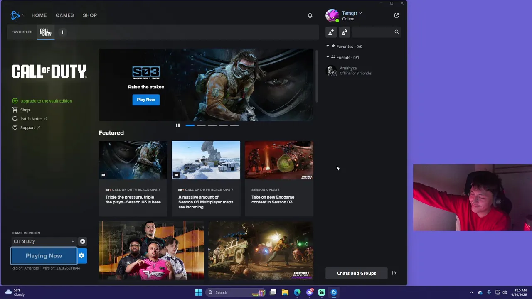This screenshot has height=299, width=532.
Task: Click the taskbar Search box
Action: pyautogui.click(x=236, y=292)
